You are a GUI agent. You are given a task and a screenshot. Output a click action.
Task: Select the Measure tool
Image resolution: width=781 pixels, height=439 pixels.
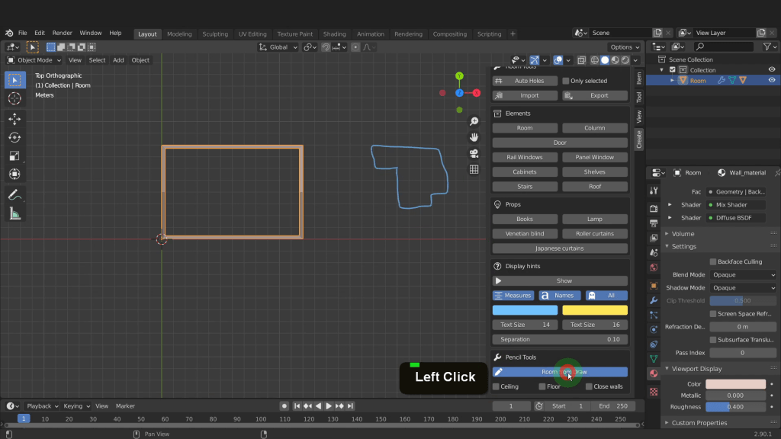14,213
